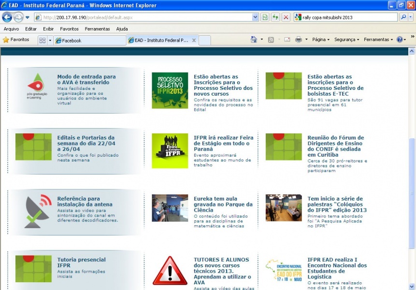This screenshot has height=290, width=416.
Task: Open 'IFPR irá realizar Feira de Estágio' headline
Action: click(x=223, y=143)
